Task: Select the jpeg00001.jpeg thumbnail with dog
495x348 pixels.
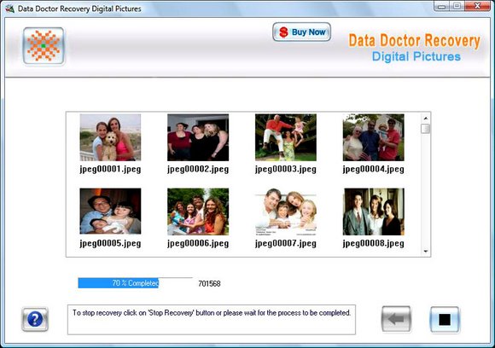Action: click(x=110, y=137)
